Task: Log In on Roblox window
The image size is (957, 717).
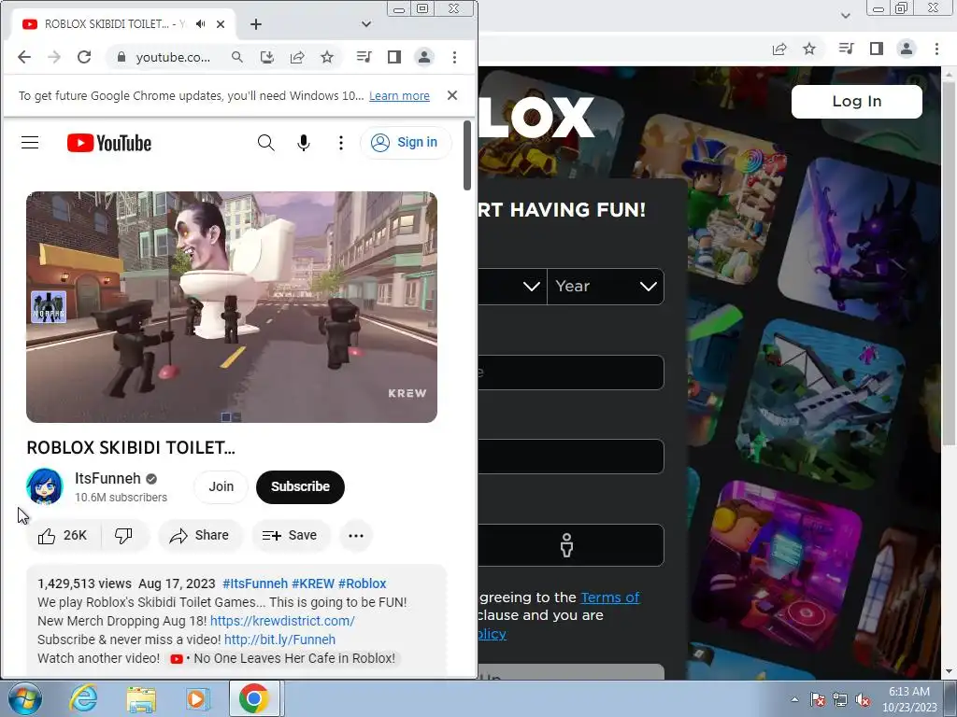Action: point(857,101)
